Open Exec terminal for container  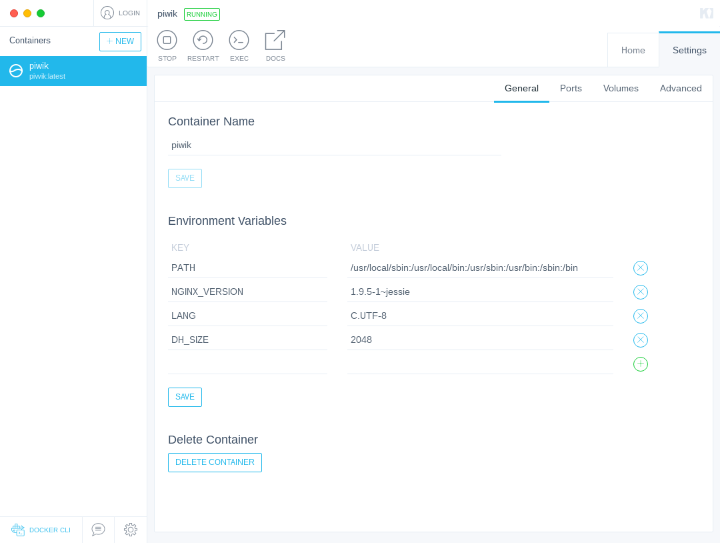[239, 41]
